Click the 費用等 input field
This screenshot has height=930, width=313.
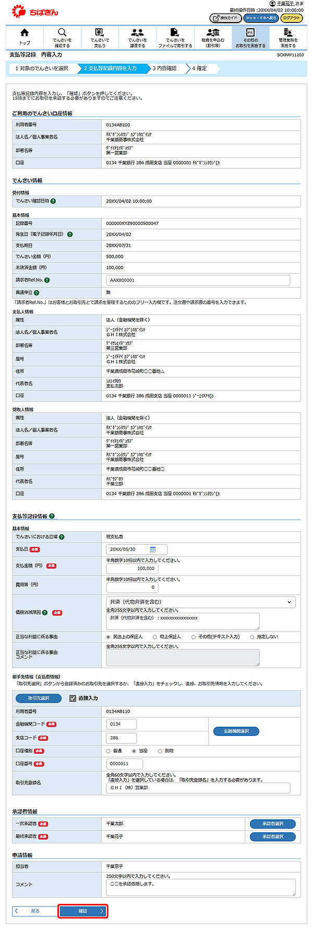pyautogui.click(x=131, y=587)
